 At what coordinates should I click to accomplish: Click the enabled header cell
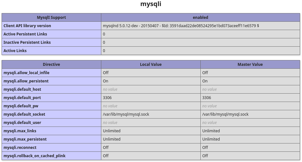(200, 17)
